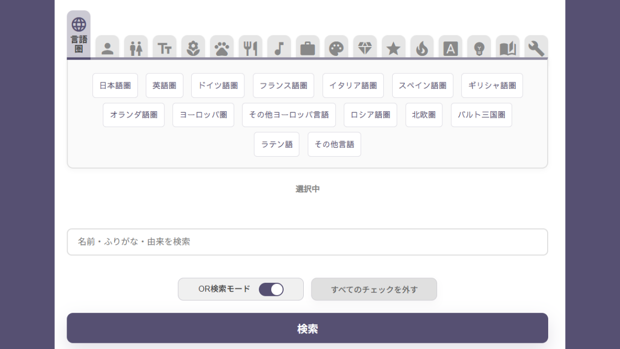
Task: Open the star icon category tab
Action: pos(394,48)
